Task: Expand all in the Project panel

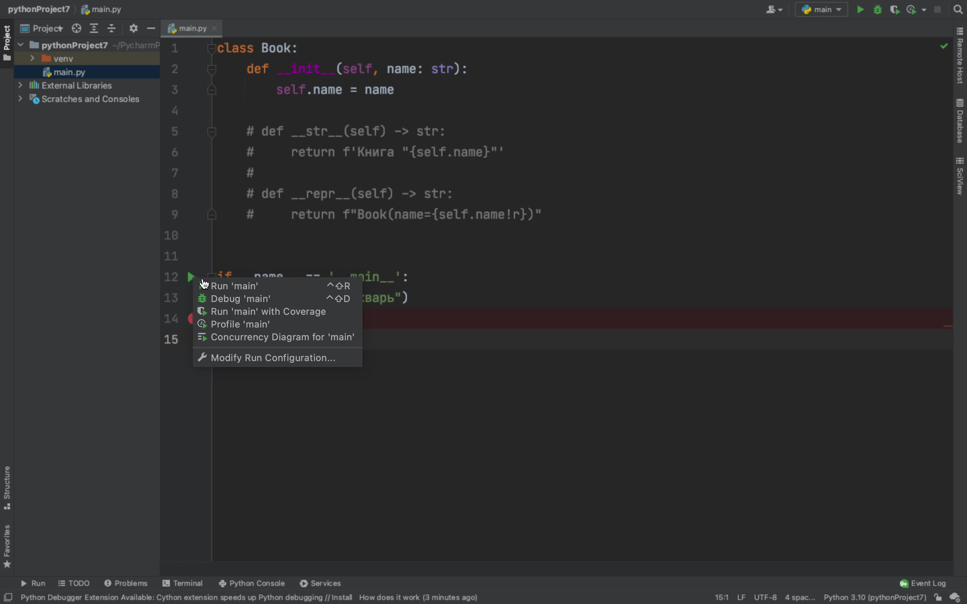Action: (94, 29)
